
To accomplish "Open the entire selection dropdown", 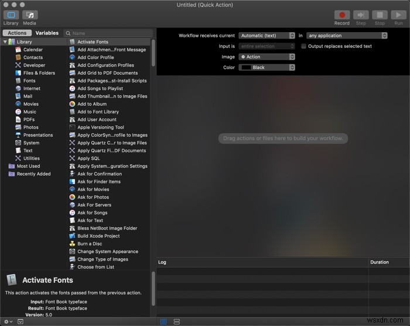I will (266, 46).
